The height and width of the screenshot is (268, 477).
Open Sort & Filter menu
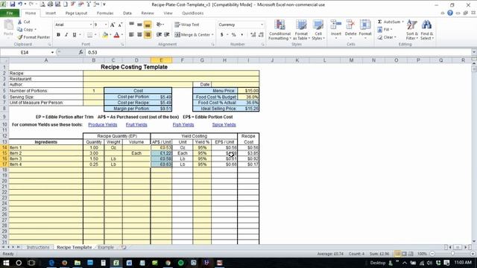click(411, 30)
